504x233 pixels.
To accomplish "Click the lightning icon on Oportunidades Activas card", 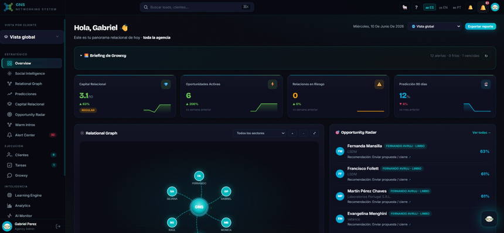I will [x=273, y=84].
